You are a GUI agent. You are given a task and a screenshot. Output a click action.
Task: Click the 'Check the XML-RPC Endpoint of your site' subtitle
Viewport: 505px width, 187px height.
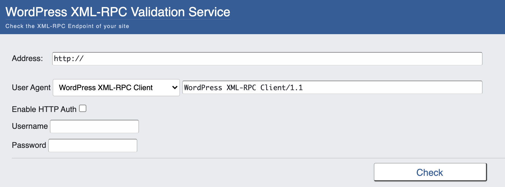tap(67, 26)
